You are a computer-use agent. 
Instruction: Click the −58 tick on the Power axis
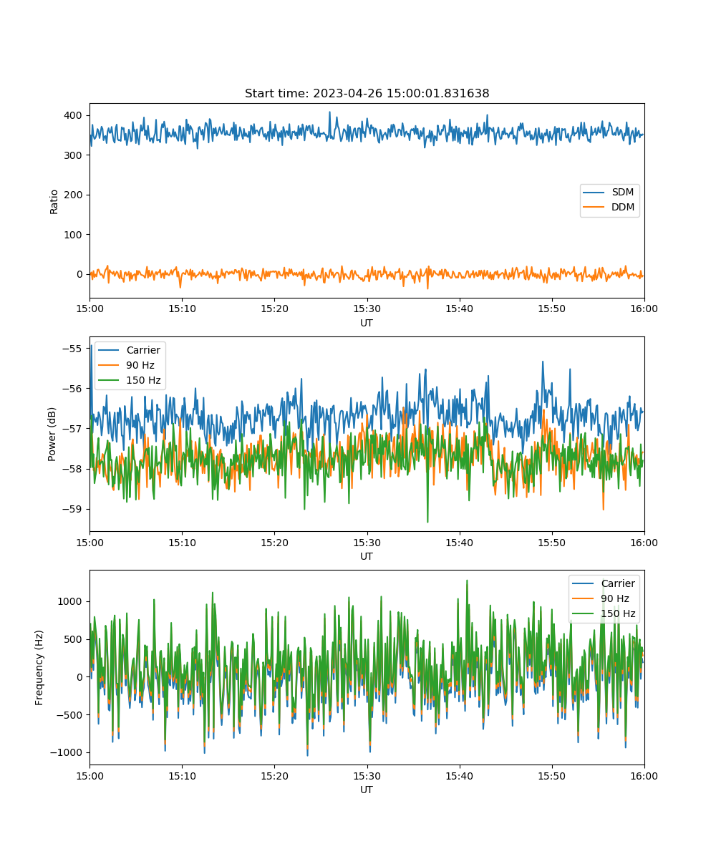coord(73,469)
